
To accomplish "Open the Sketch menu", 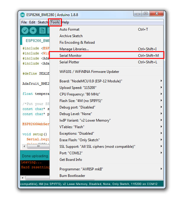I will pos(43,22).
